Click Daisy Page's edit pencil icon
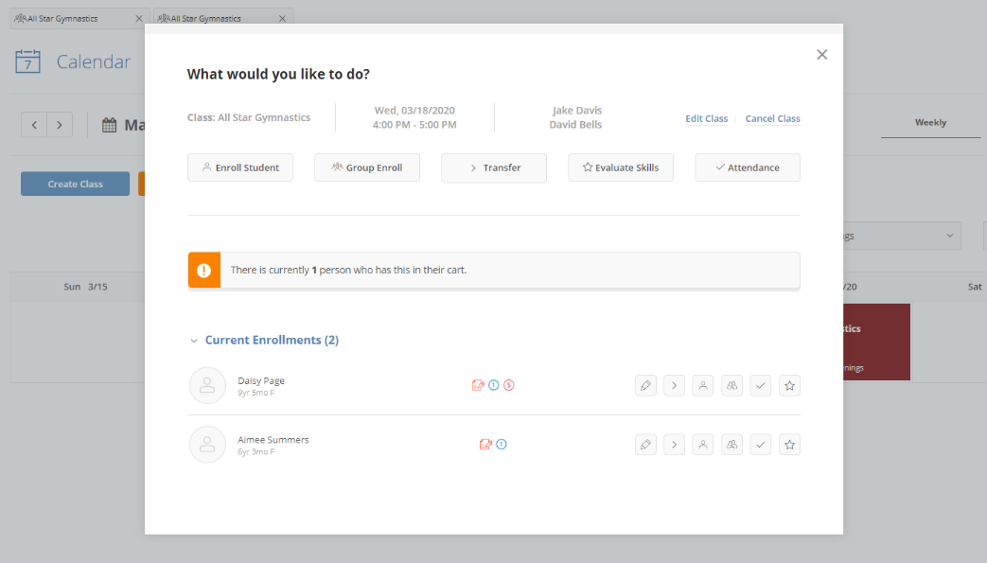Viewport: 987px width, 563px height. point(645,385)
